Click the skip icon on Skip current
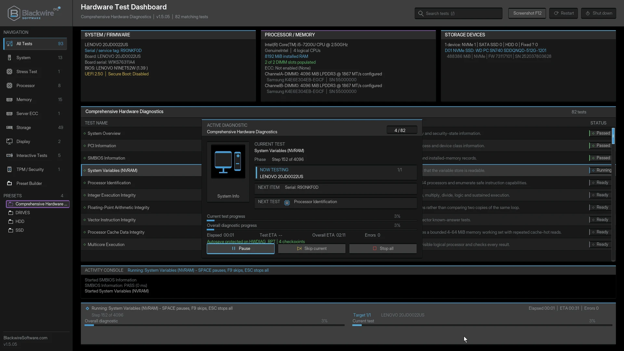 [299, 249]
